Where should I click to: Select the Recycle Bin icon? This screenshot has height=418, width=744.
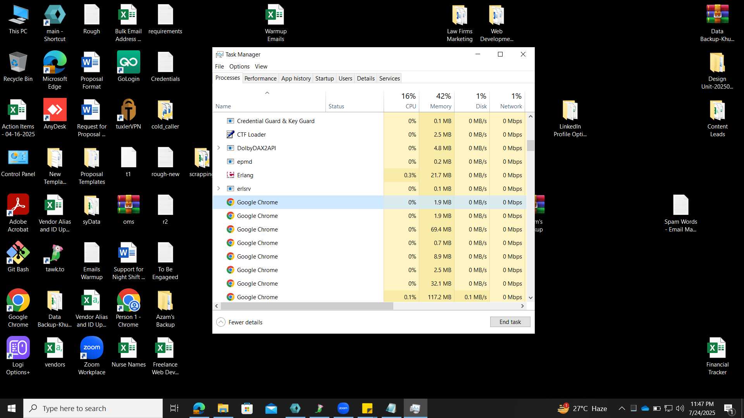[x=18, y=67]
